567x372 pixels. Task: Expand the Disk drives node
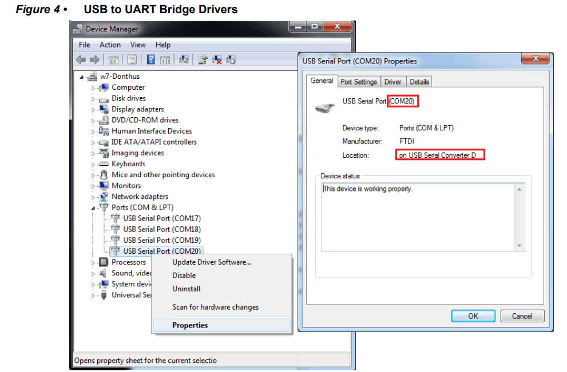coord(93,98)
